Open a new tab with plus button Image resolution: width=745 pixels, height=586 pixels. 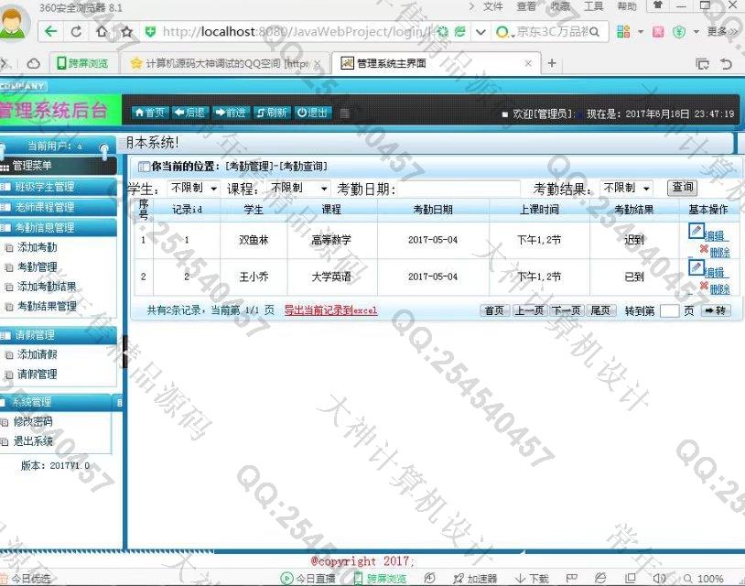(552, 63)
